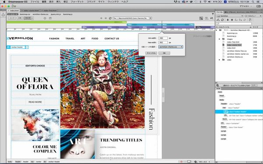Viewport: 263px width, 164px height.
Task: Click the filter funnel icon above document
Action: point(213,14)
